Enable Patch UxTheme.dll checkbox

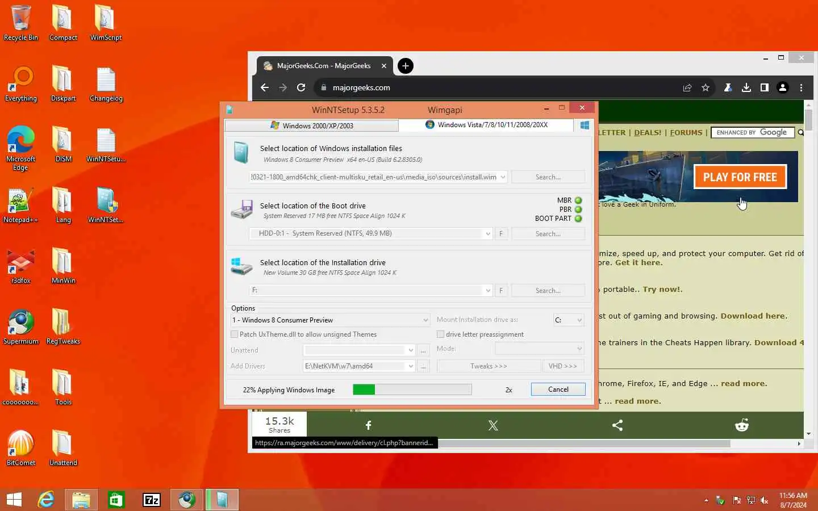coord(235,334)
